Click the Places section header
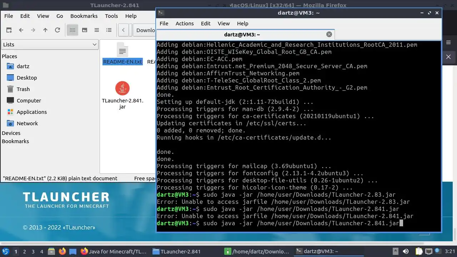 pyautogui.click(x=9, y=56)
